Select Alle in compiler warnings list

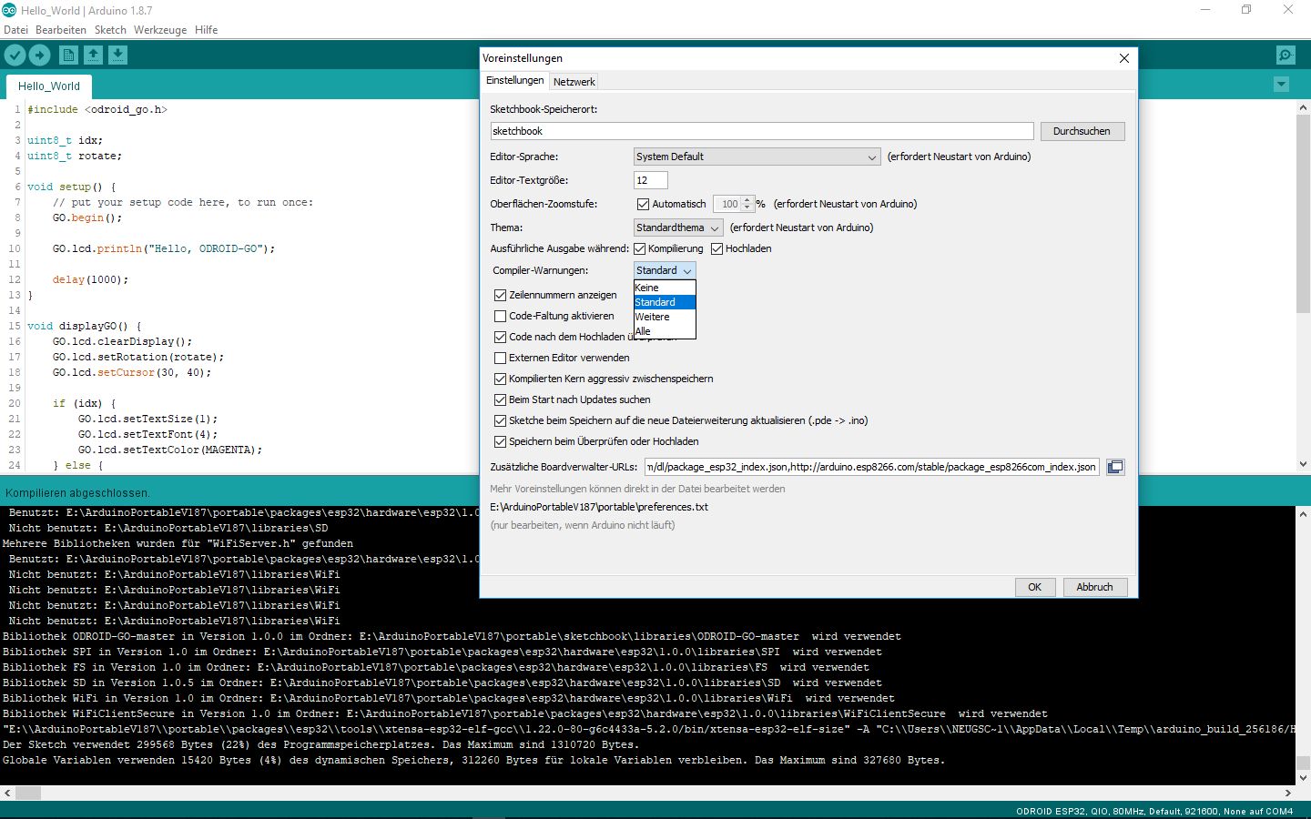[665, 331]
